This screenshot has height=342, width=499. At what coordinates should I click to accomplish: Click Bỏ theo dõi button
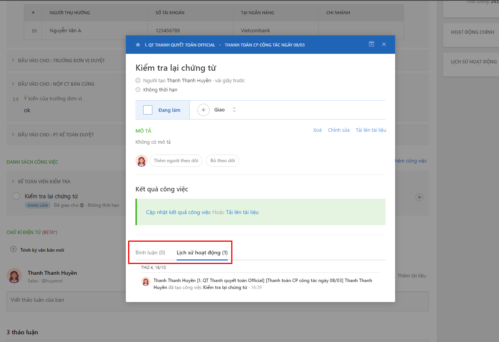point(223,161)
